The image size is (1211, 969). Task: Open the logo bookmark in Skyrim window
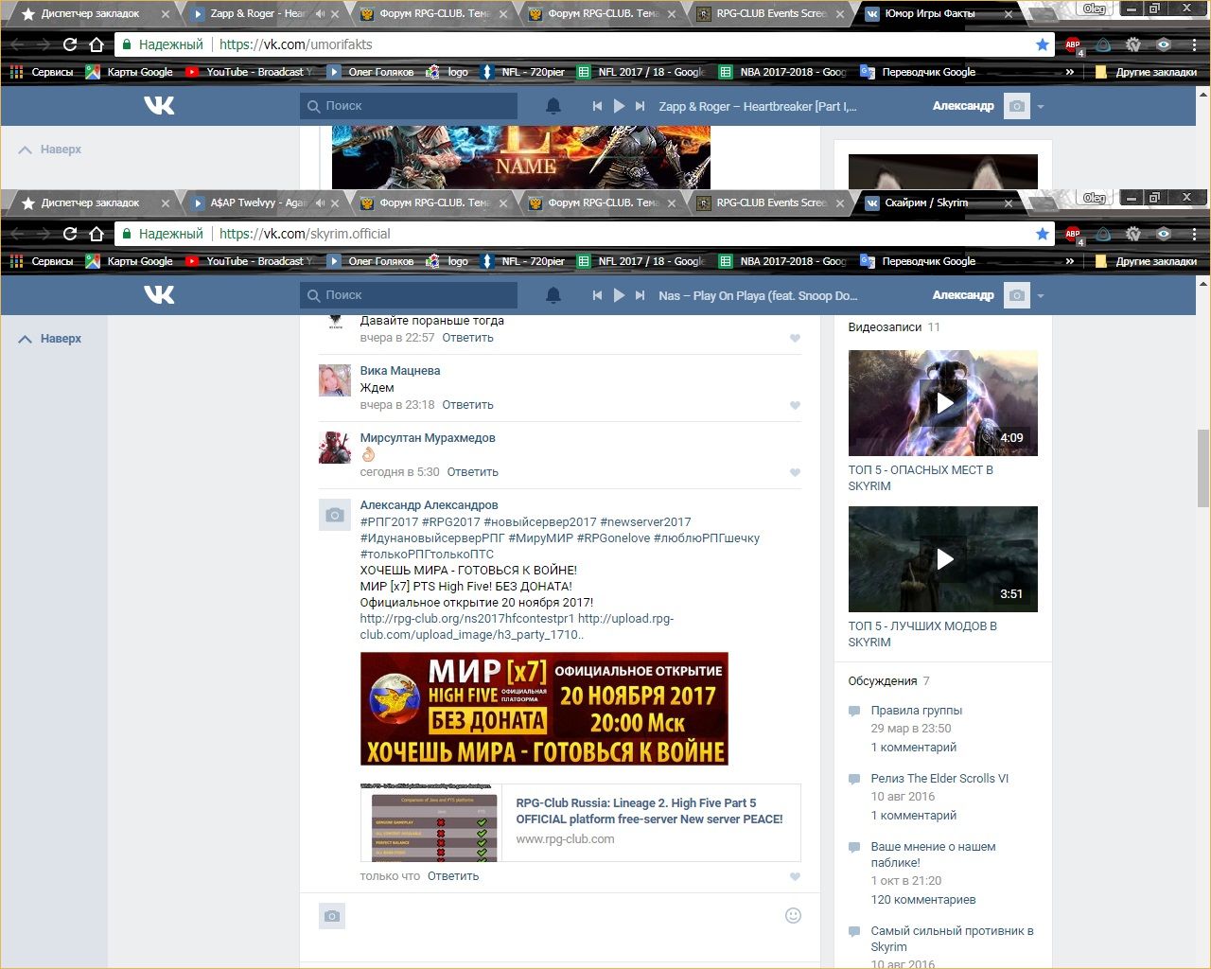(x=448, y=261)
